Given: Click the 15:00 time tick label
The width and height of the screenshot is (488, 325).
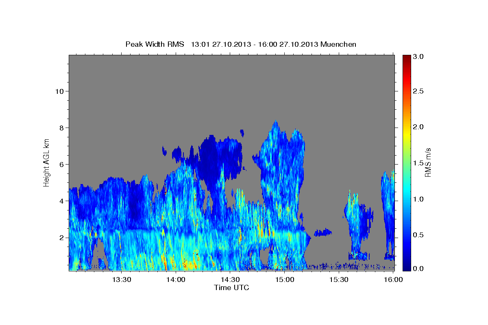Looking at the screenshot, I should pyautogui.click(x=284, y=279).
